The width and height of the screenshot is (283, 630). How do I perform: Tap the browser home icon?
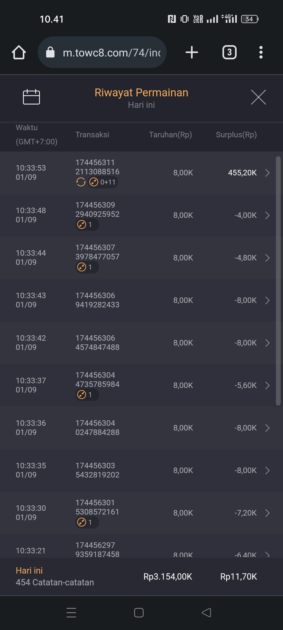coord(19,52)
